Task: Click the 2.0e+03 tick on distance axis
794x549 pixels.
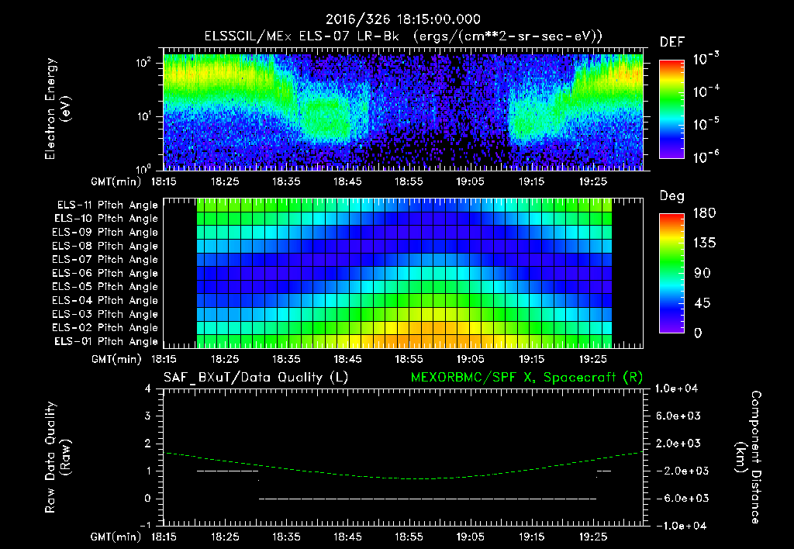Action: [678, 443]
